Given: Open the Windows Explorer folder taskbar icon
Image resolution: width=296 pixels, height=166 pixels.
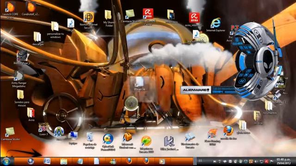Looking at the screenshot, I should point(64,161).
